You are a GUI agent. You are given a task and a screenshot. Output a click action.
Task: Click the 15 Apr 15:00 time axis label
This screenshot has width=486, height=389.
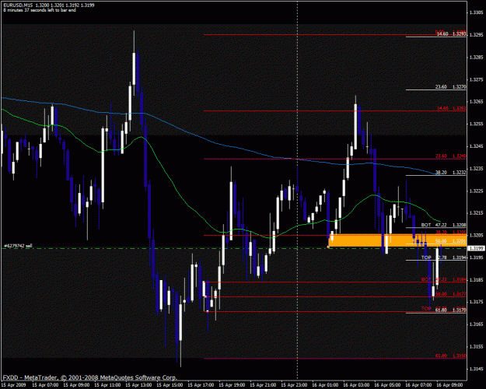170,385
